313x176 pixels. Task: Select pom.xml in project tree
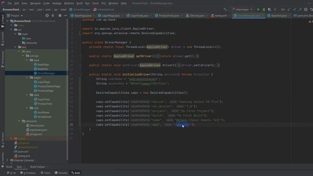(23, 152)
